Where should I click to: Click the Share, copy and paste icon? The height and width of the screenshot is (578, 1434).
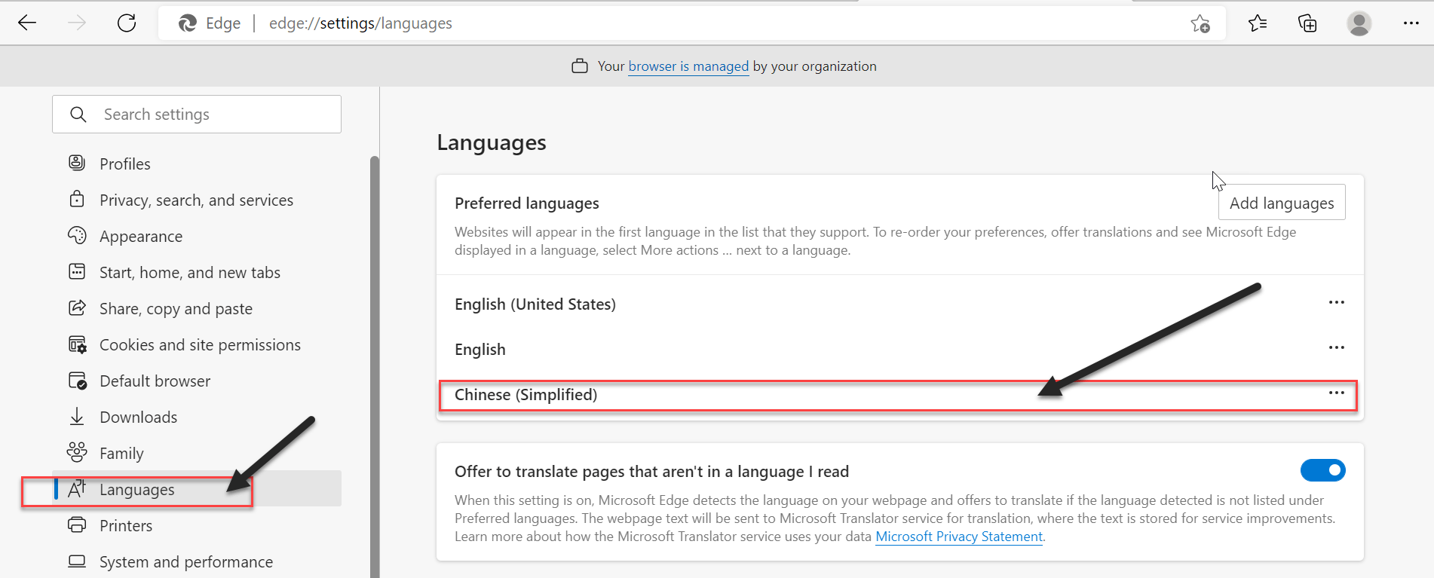pyautogui.click(x=77, y=307)
